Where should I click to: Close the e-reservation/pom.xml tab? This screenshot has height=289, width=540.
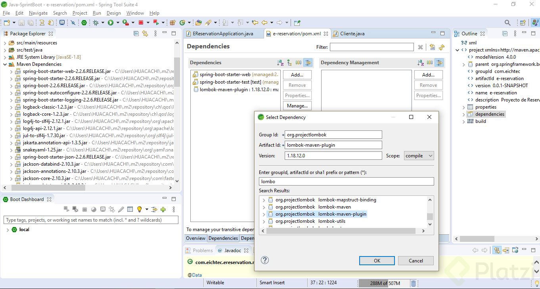click(x=326, y=34)
